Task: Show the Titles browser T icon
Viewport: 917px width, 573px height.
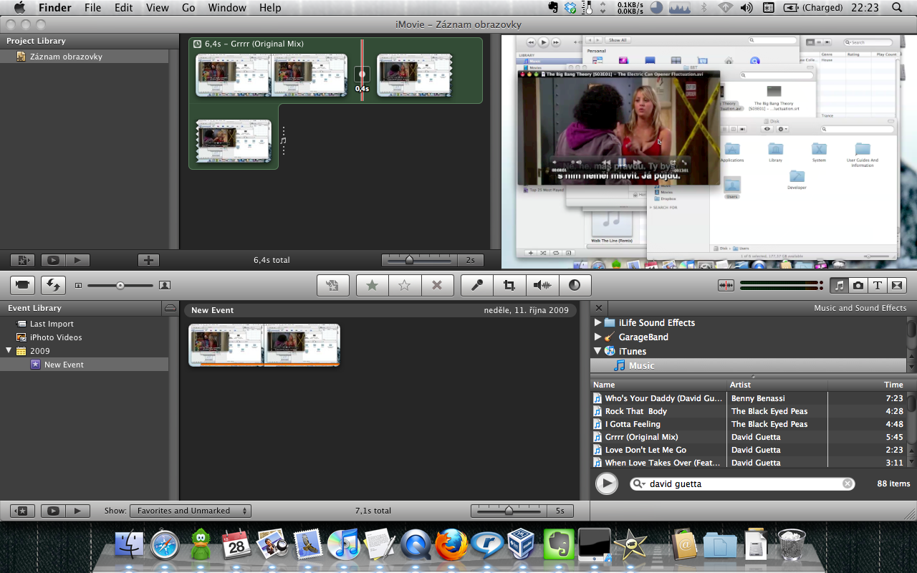Action: [877, 285]
